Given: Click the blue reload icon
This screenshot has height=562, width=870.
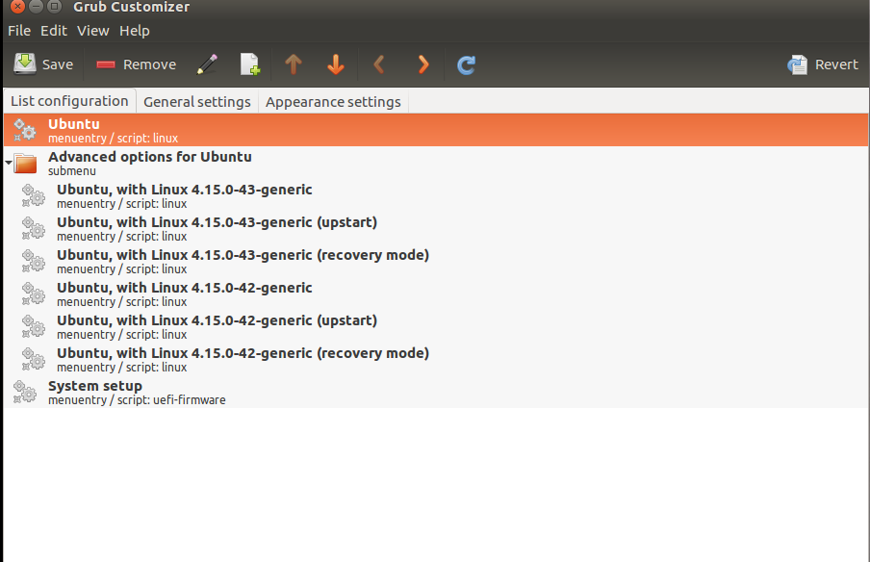Looking at the screenshot, I should [x=466, y=64].
